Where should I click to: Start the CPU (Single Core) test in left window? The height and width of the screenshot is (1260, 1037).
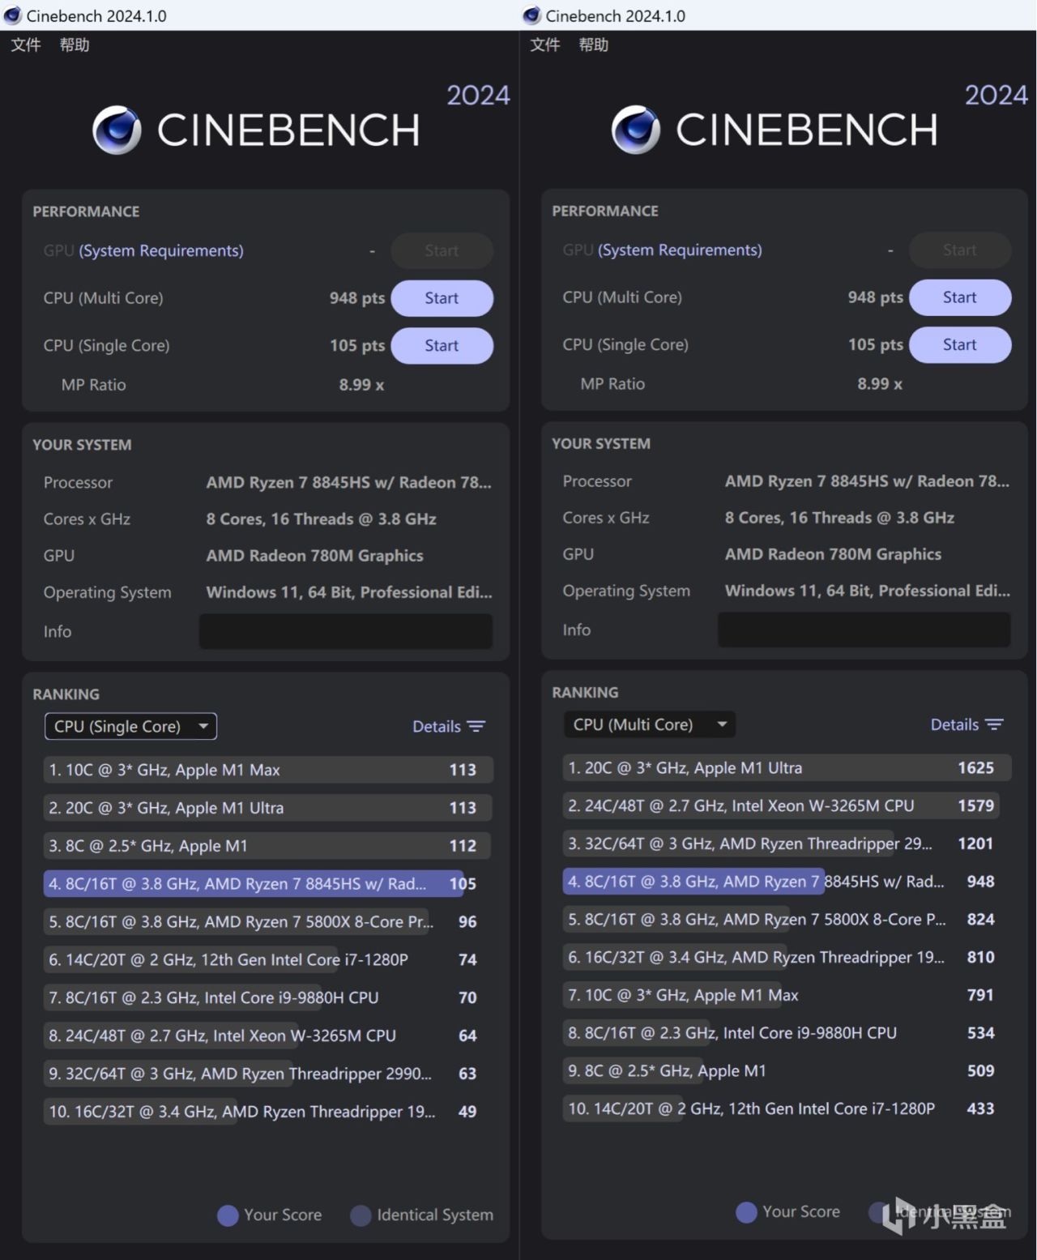pyautogui.click(x=442, y=346)
